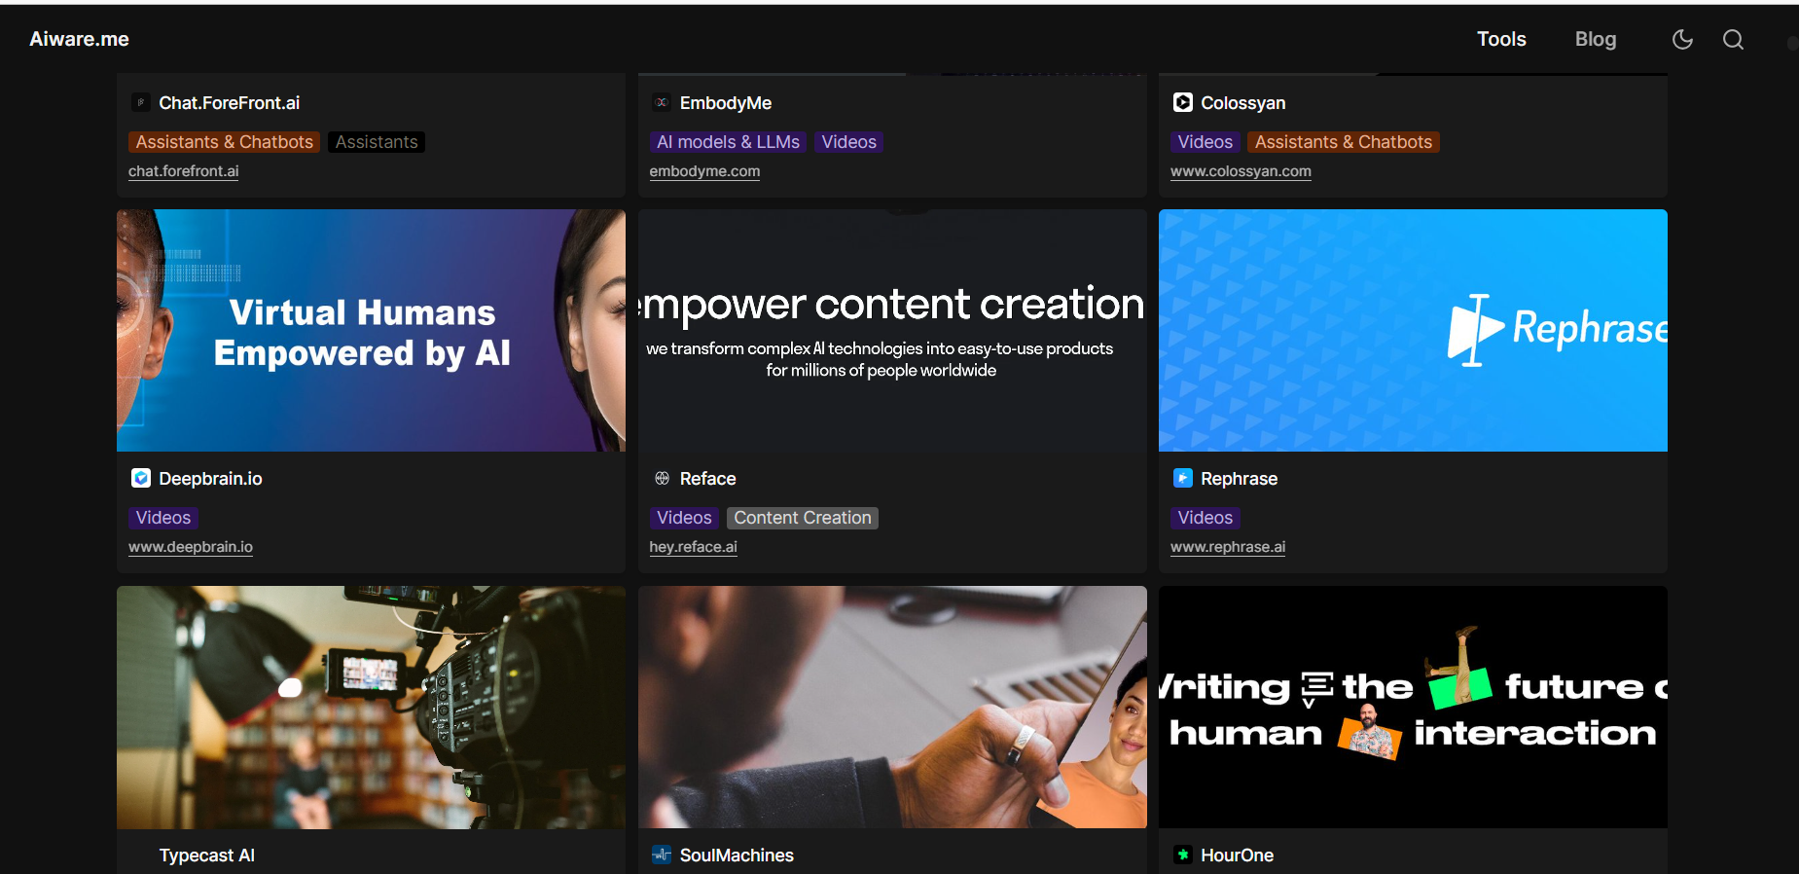Screen dimensions: 1799x874
Task: Select Assistants & Chatbots tag on Colossyan
Action: (1344, 142)
